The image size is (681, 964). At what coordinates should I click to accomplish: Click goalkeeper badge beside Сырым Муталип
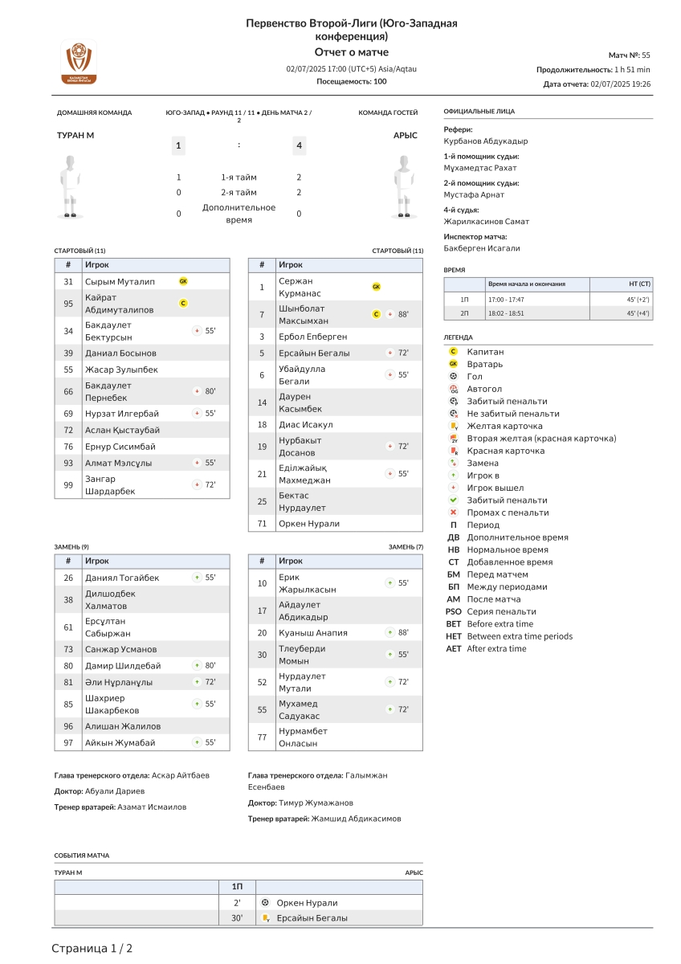[x=183, y=281]
